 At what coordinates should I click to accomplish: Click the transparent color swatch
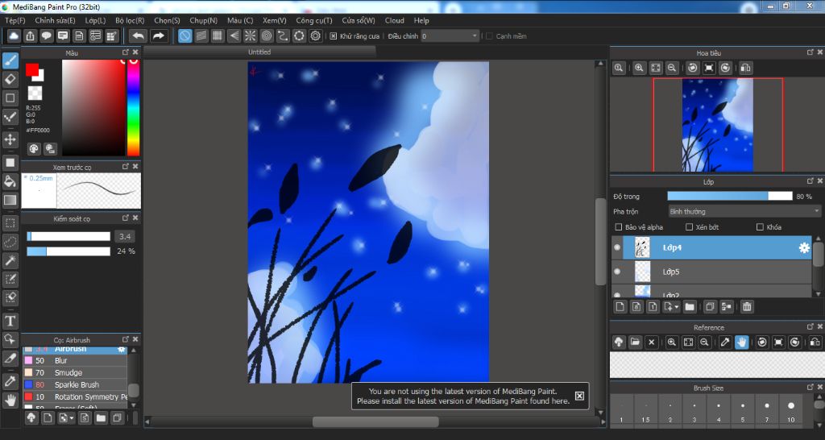(35, 93)
